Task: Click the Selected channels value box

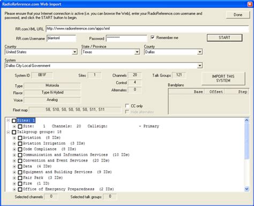Action: click(51, 197)
